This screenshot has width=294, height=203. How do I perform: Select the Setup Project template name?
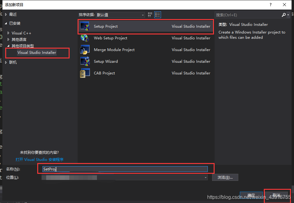(106, 26)
